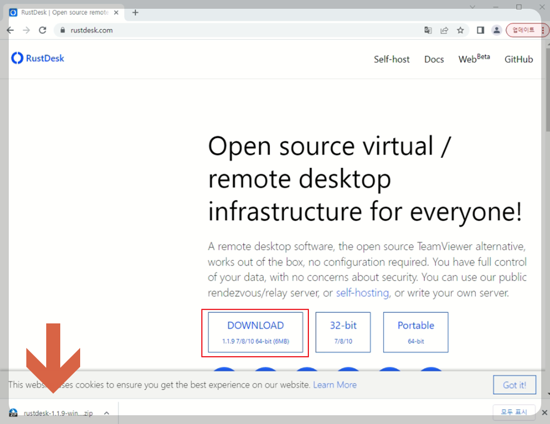Screen dimensions: 550x424
Task: Click the browser back arrow
Action: click(x=10, y=30)
